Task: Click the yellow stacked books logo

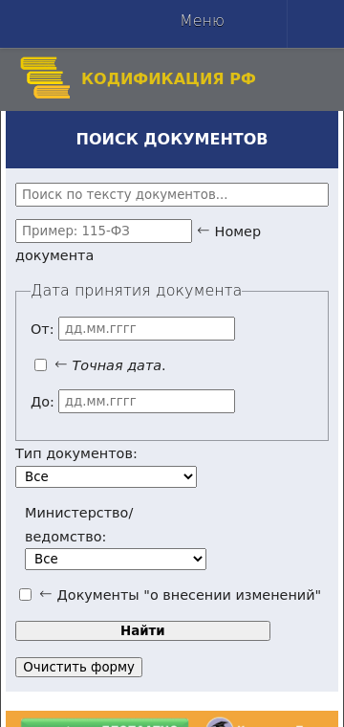Action: point(45,77)
